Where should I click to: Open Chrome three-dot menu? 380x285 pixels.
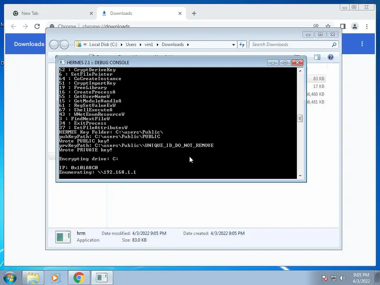point(367,26)
